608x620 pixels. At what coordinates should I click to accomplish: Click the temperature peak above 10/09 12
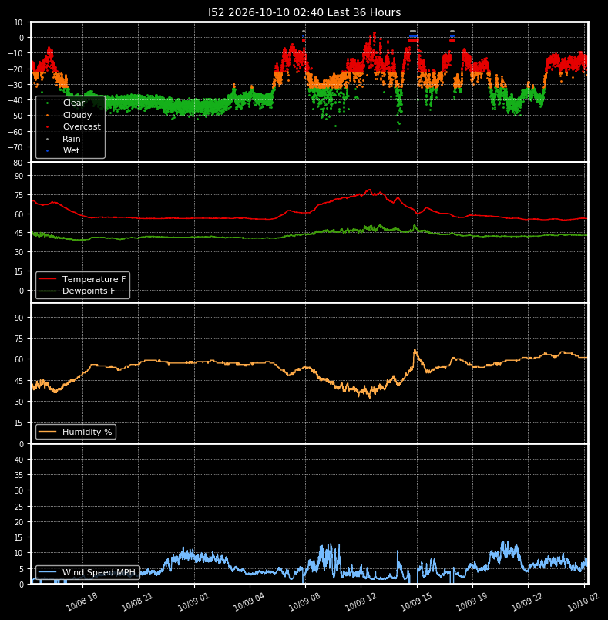(369, 190)
